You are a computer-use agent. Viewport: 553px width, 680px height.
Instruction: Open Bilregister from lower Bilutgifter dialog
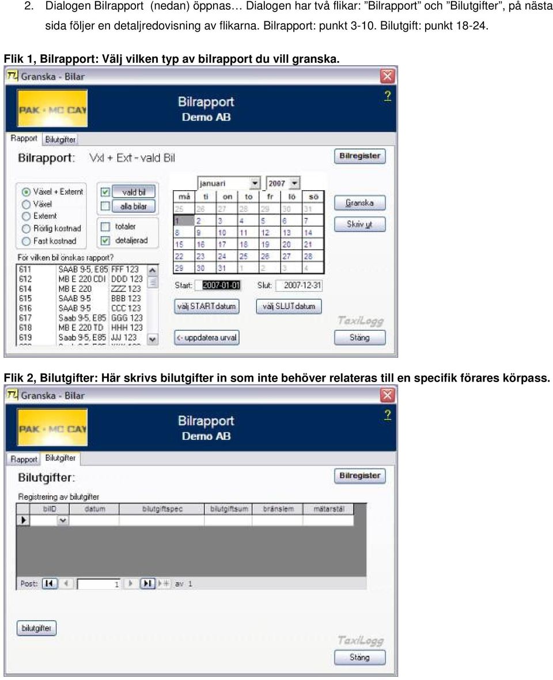click(359, 476)
